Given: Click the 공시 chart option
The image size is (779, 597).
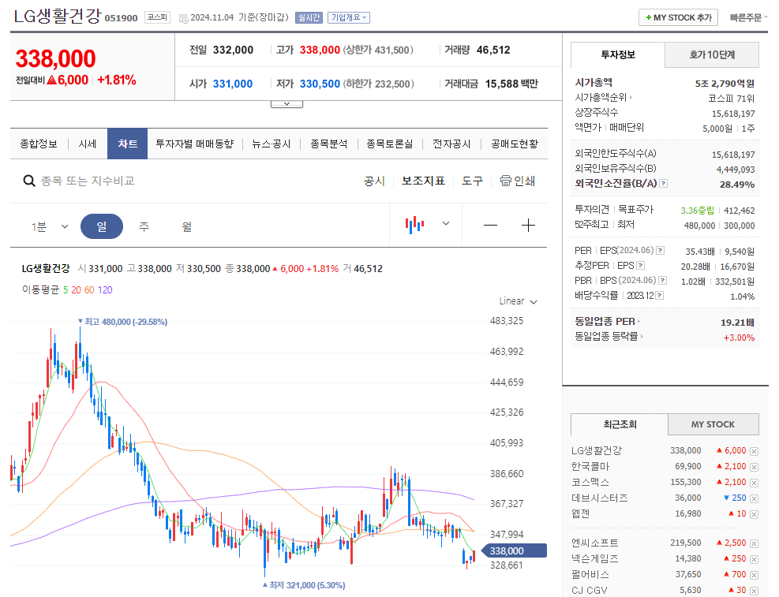Looking at the screenshot, I should coord(375,181).
